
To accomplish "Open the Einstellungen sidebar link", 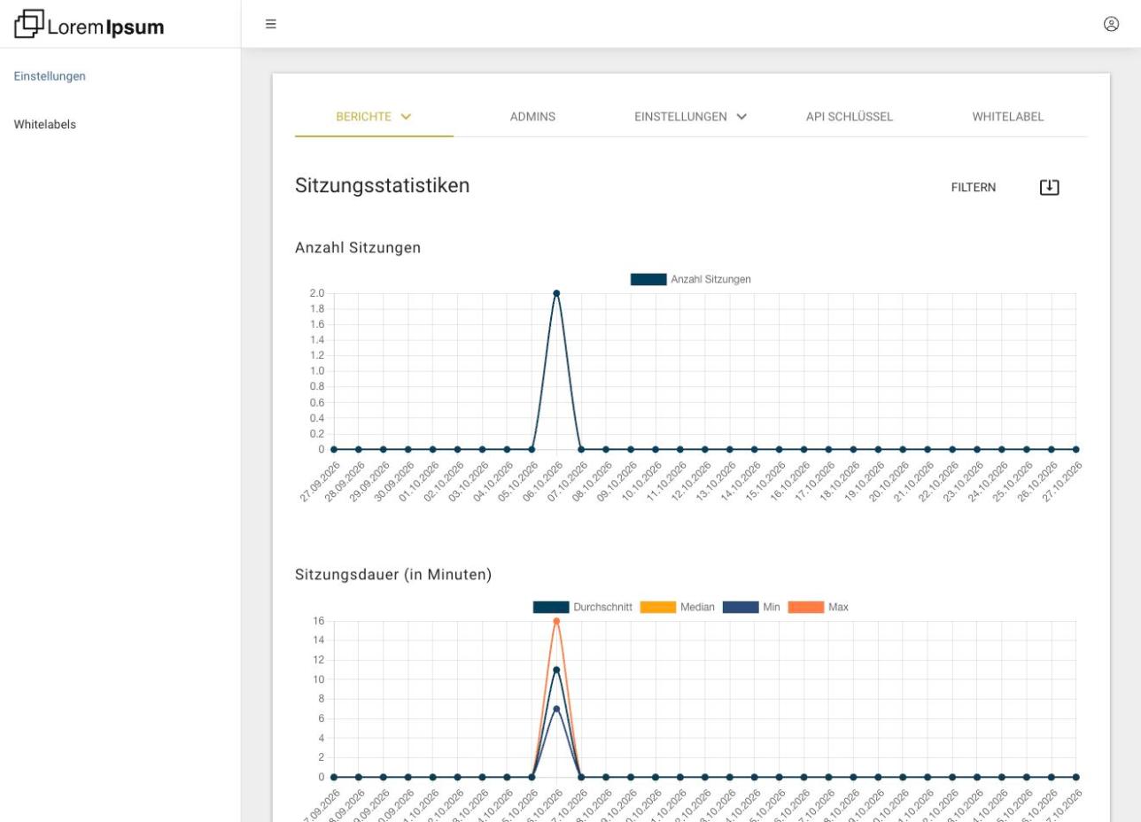I will tap(50, 76).
